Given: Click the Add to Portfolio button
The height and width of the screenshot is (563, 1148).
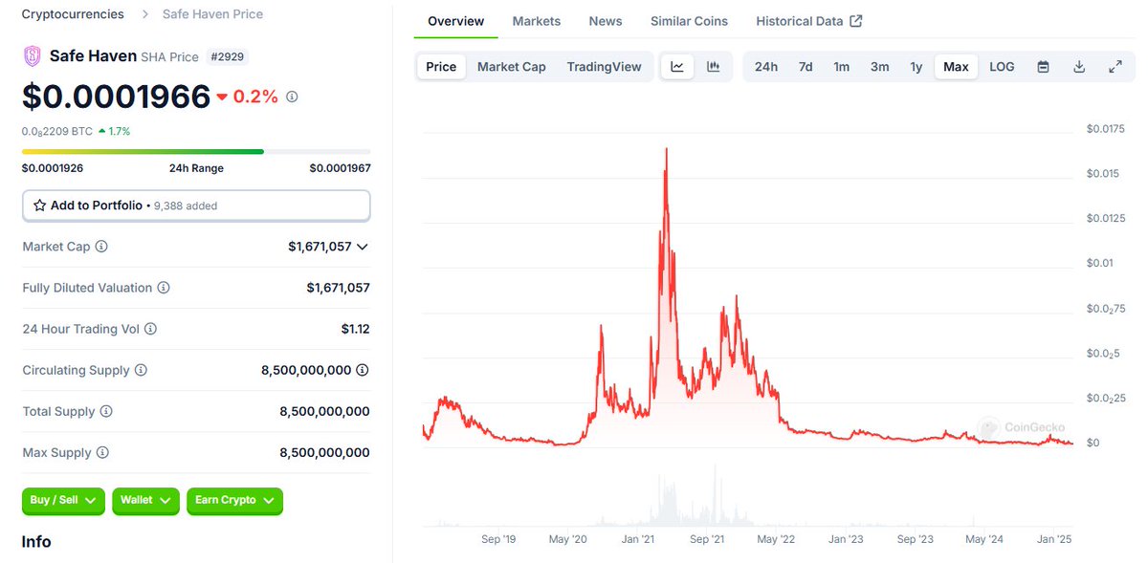Looking at the screenshot, I should tap(196, 206).
